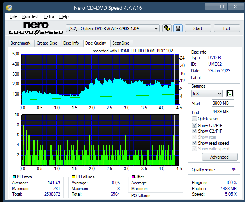The width and height of the screenshot is (245, 202).
Task: Click the yellow PI Failures legend swatch
Action: (74, 177)
